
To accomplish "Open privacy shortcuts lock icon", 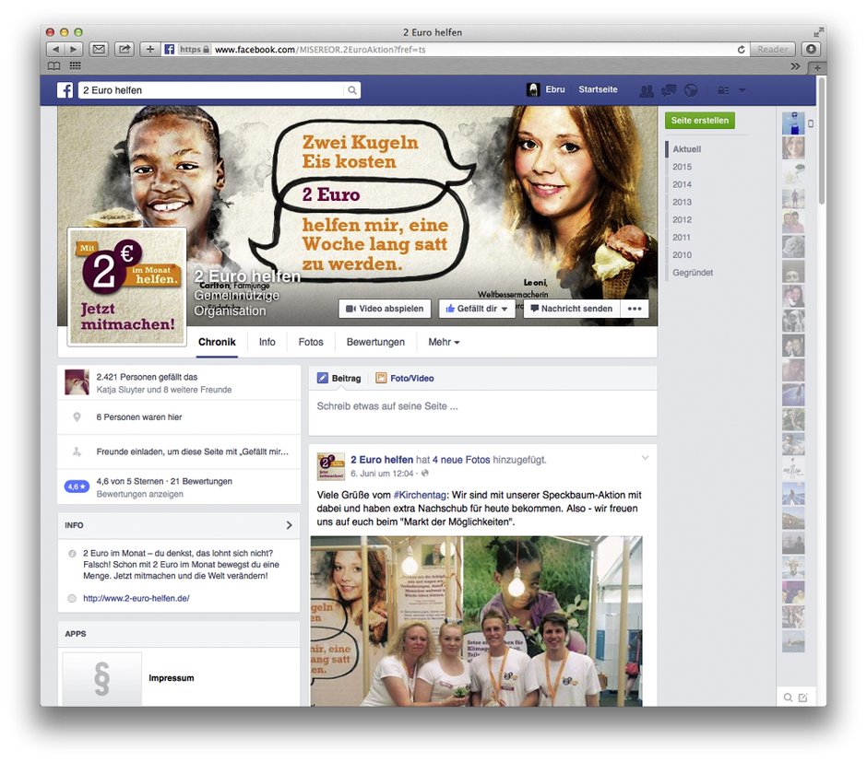I will point(723,90).
